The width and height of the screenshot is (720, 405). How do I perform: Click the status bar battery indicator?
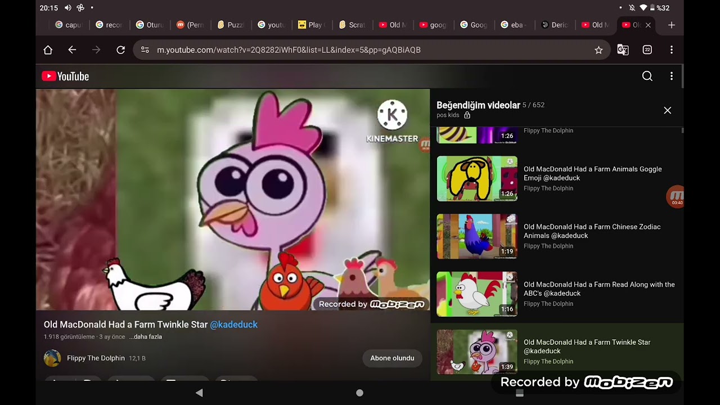click(x=652, y=8)
